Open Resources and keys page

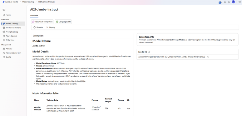pos(13,53)
